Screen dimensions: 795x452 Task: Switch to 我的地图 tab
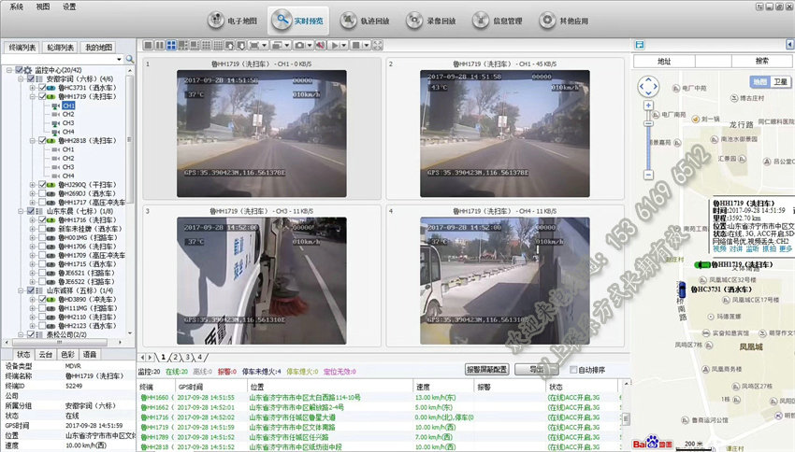click(x=98, y=47)
